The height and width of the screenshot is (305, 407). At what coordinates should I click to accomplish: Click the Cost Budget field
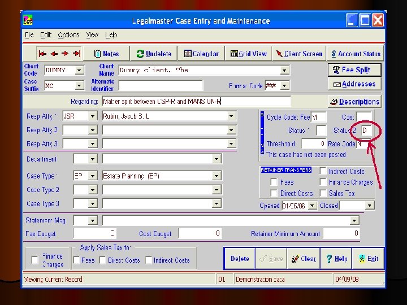[200, 233]
